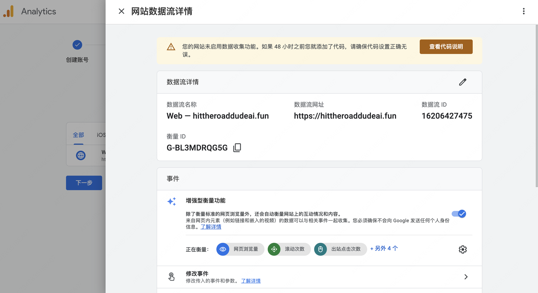Image resolution: width=538 pixels, height=293 pixels.
Task: Select the iOS tab in background page
Action: click(x=101, y=135)
